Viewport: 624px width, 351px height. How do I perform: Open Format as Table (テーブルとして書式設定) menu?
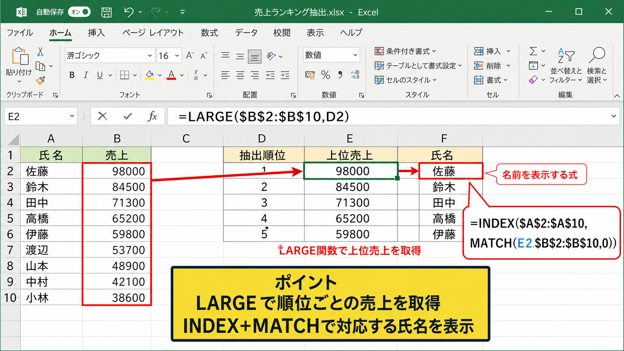pos(418,66)
